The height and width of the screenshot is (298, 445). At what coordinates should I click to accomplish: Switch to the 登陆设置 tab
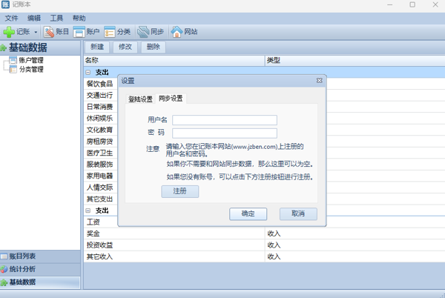pos(140,99)
